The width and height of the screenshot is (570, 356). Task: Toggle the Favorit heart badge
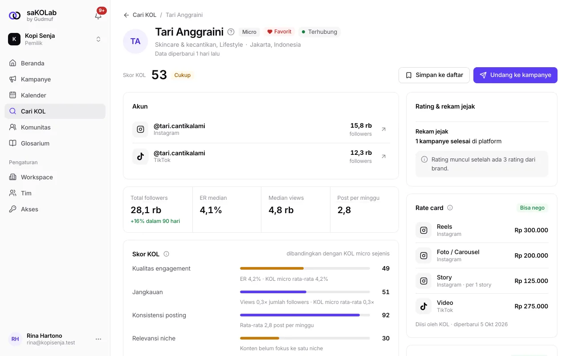(x=279, y=32)
